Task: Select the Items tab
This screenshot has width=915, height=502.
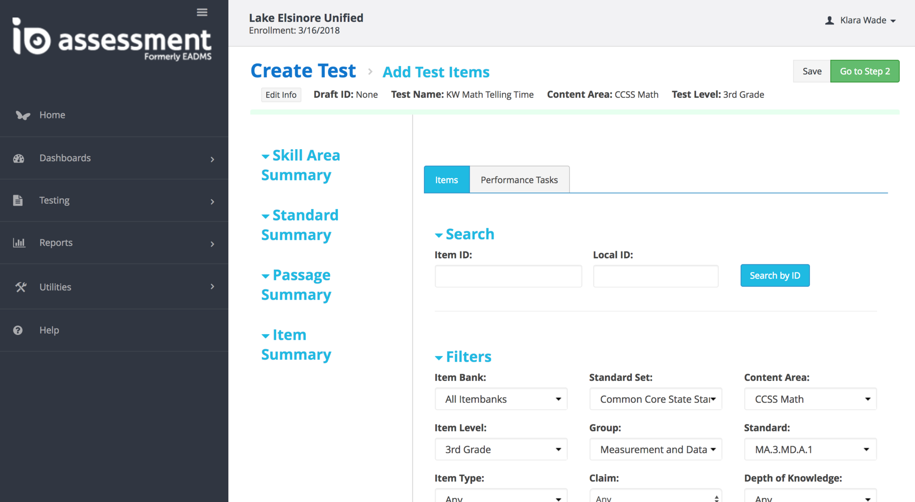Action: 446,180
